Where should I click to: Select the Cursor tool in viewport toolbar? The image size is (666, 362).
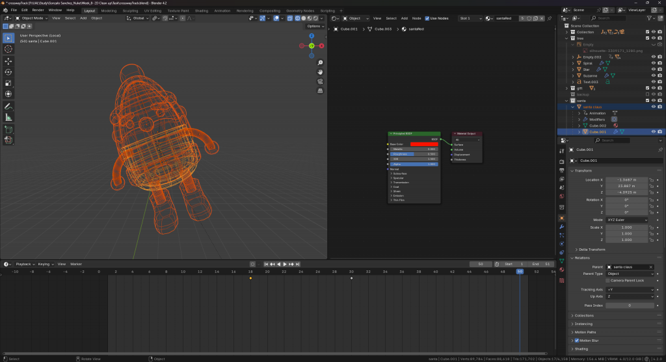[8, 49]
